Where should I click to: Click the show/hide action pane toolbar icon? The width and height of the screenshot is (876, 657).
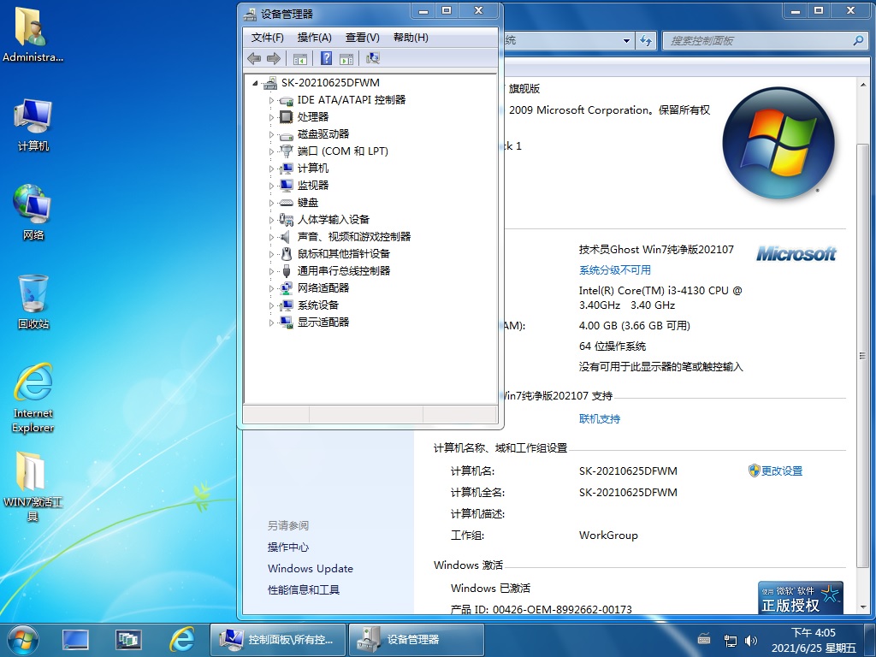(x=346, y=58)
